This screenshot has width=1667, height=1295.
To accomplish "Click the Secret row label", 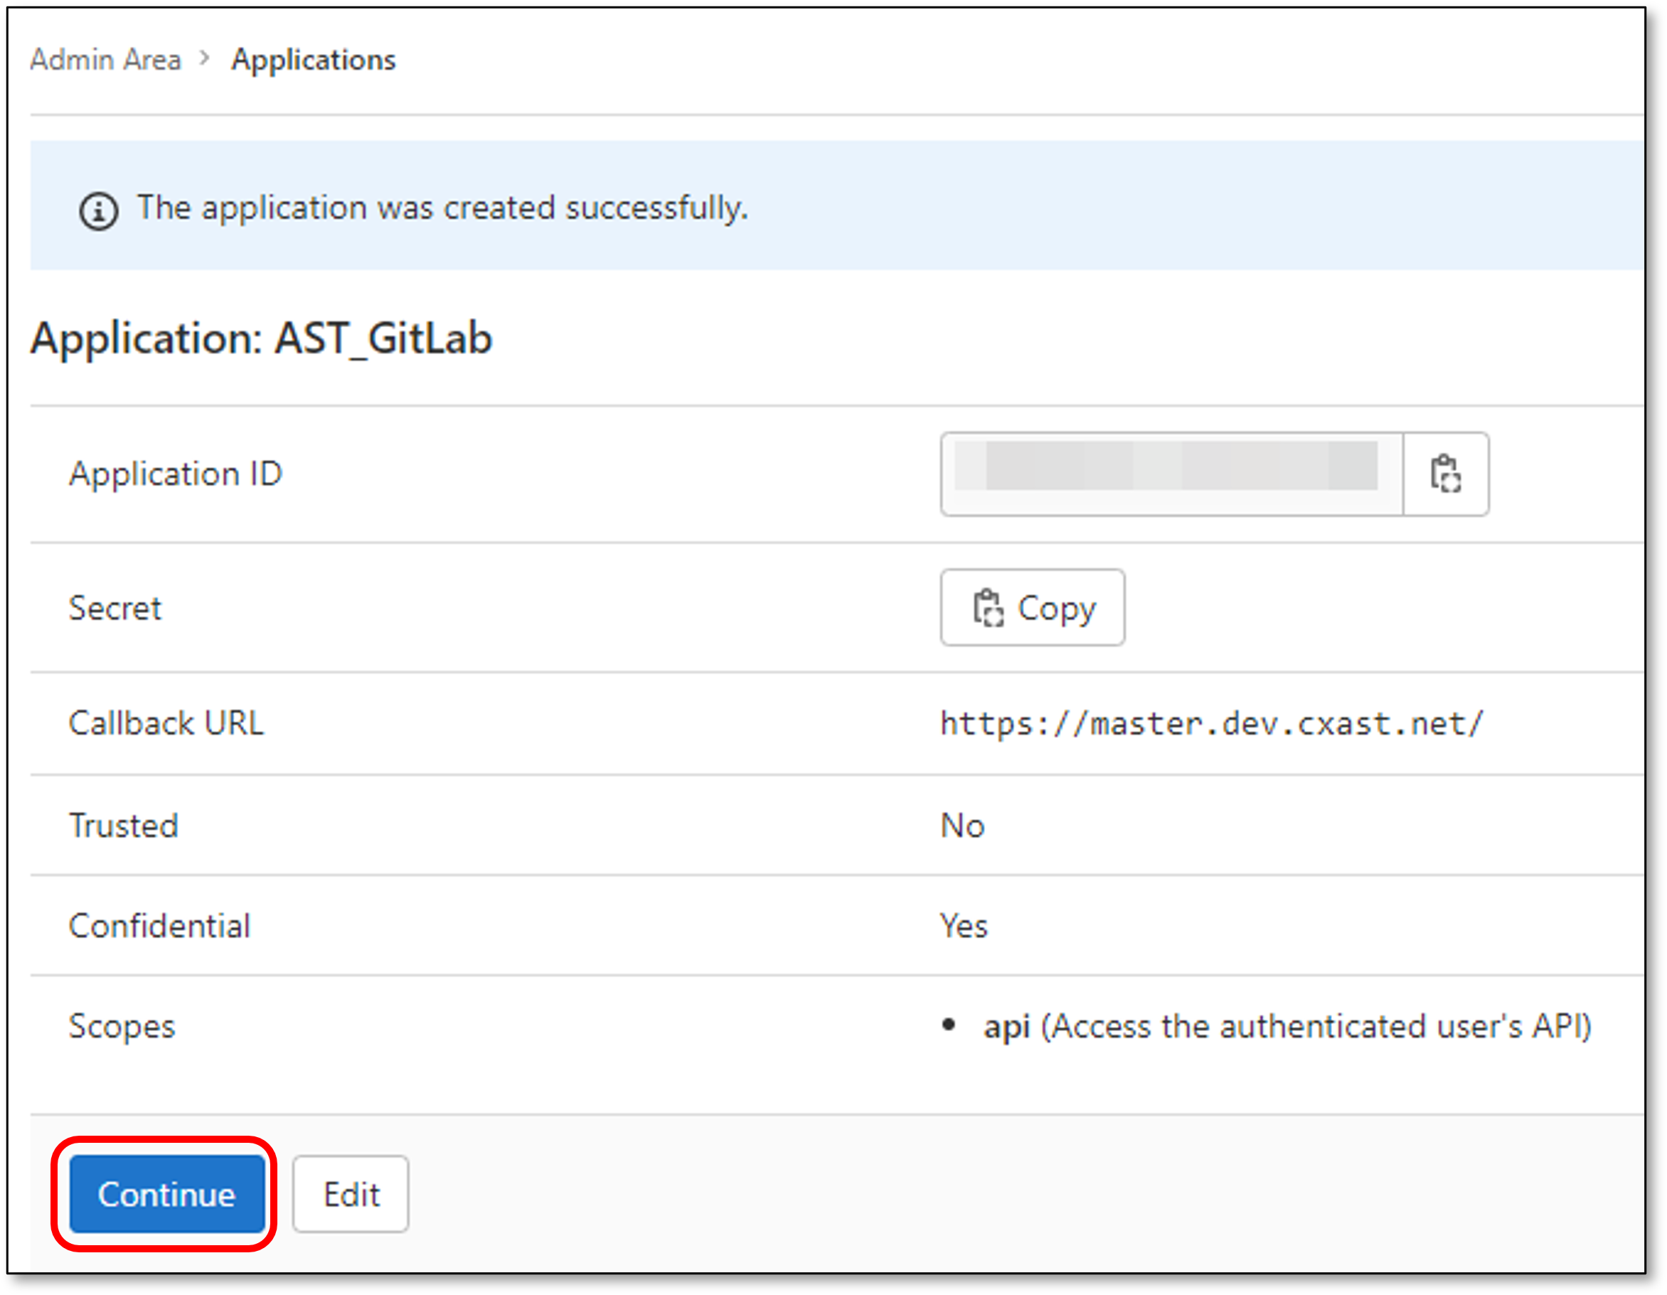I will (115, 608).
